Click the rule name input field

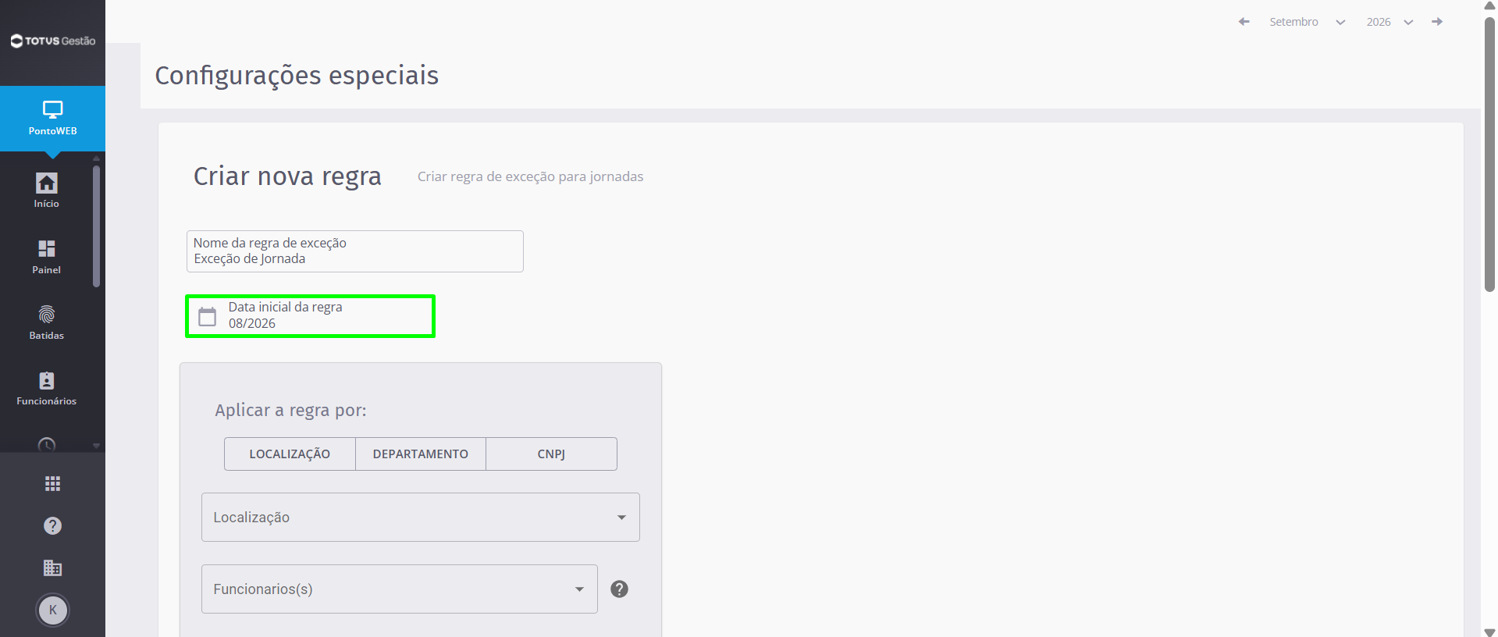[x=355, y=251]
